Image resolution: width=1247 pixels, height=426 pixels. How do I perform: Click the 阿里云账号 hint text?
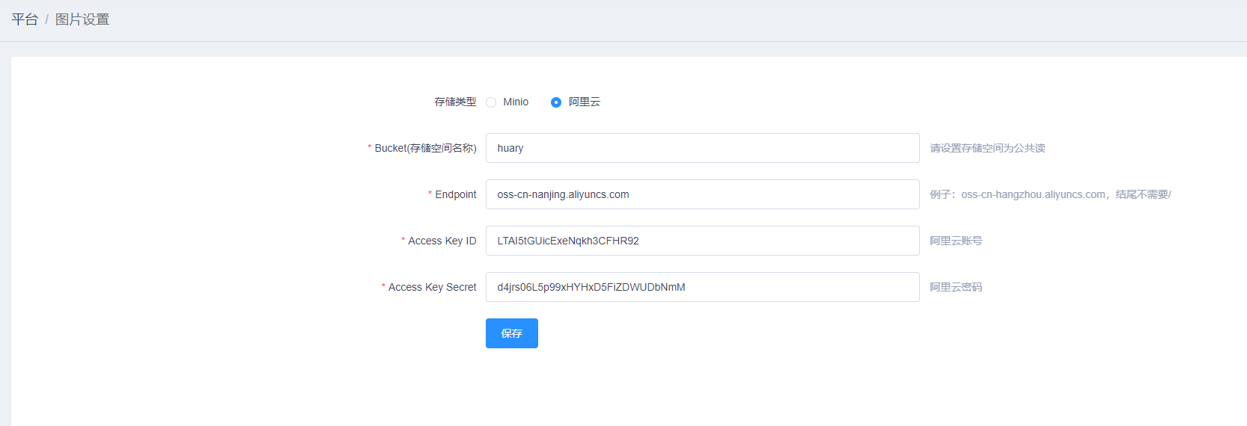click(956, 241)
